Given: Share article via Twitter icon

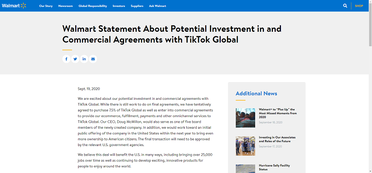Looking at the screenshot, I should pyautogui.click(x=75, y=59).
